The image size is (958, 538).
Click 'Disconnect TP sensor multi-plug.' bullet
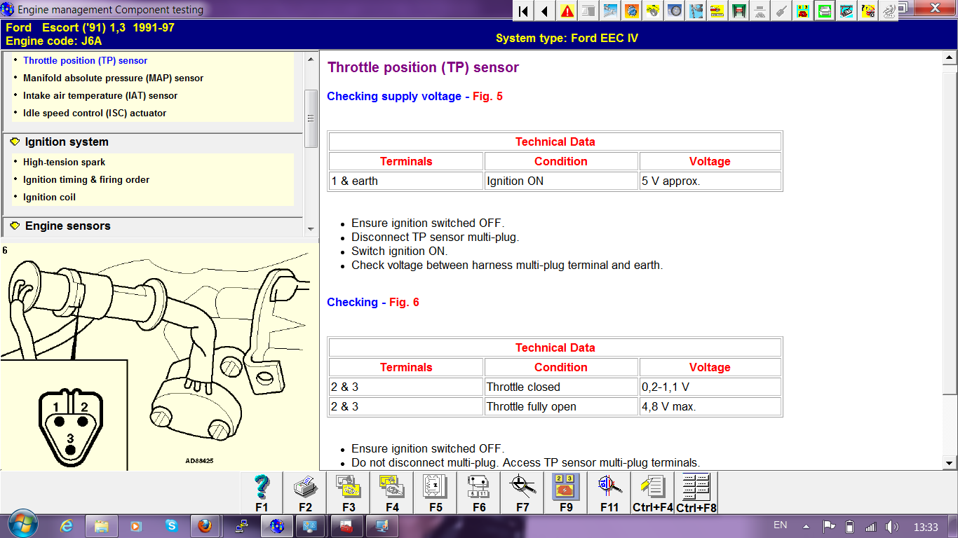click(435, 237)
